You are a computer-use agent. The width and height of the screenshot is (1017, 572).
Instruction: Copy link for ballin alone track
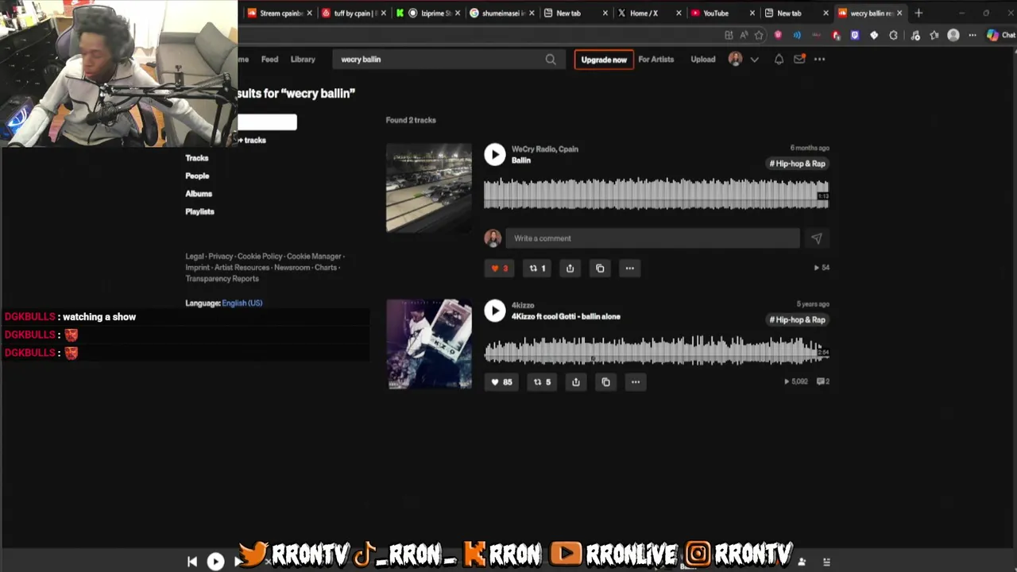click(605, 382)
